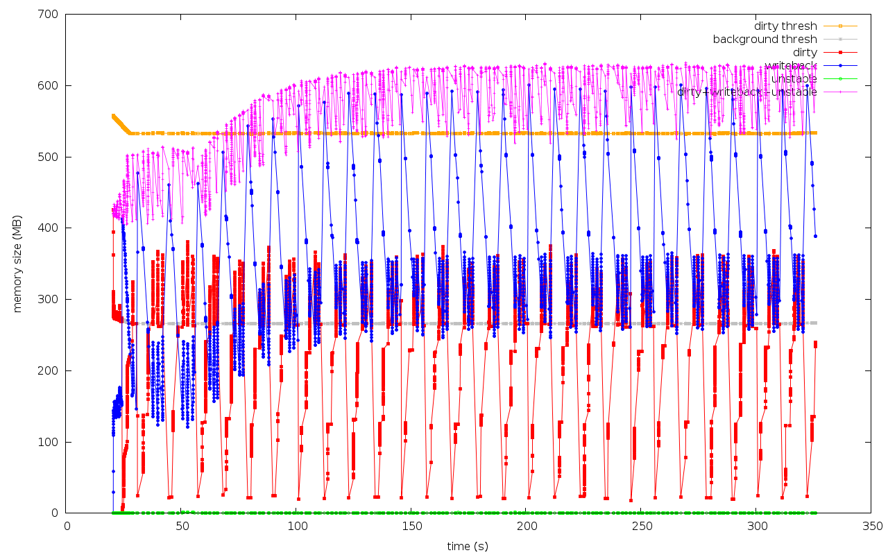Click the 'dirty' legend label
888x555 pixels.
tap(805, 52)
